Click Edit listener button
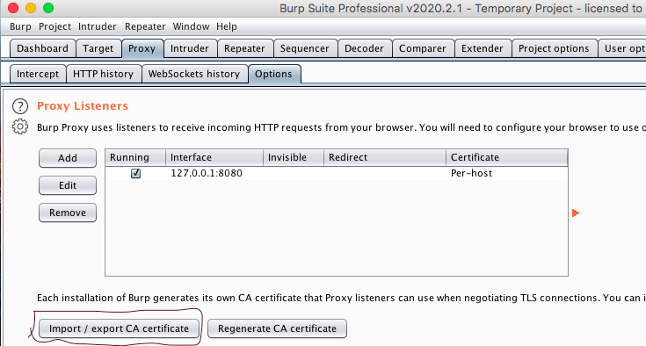The height and width of the screenshot is (346, 646). [68, 185]
